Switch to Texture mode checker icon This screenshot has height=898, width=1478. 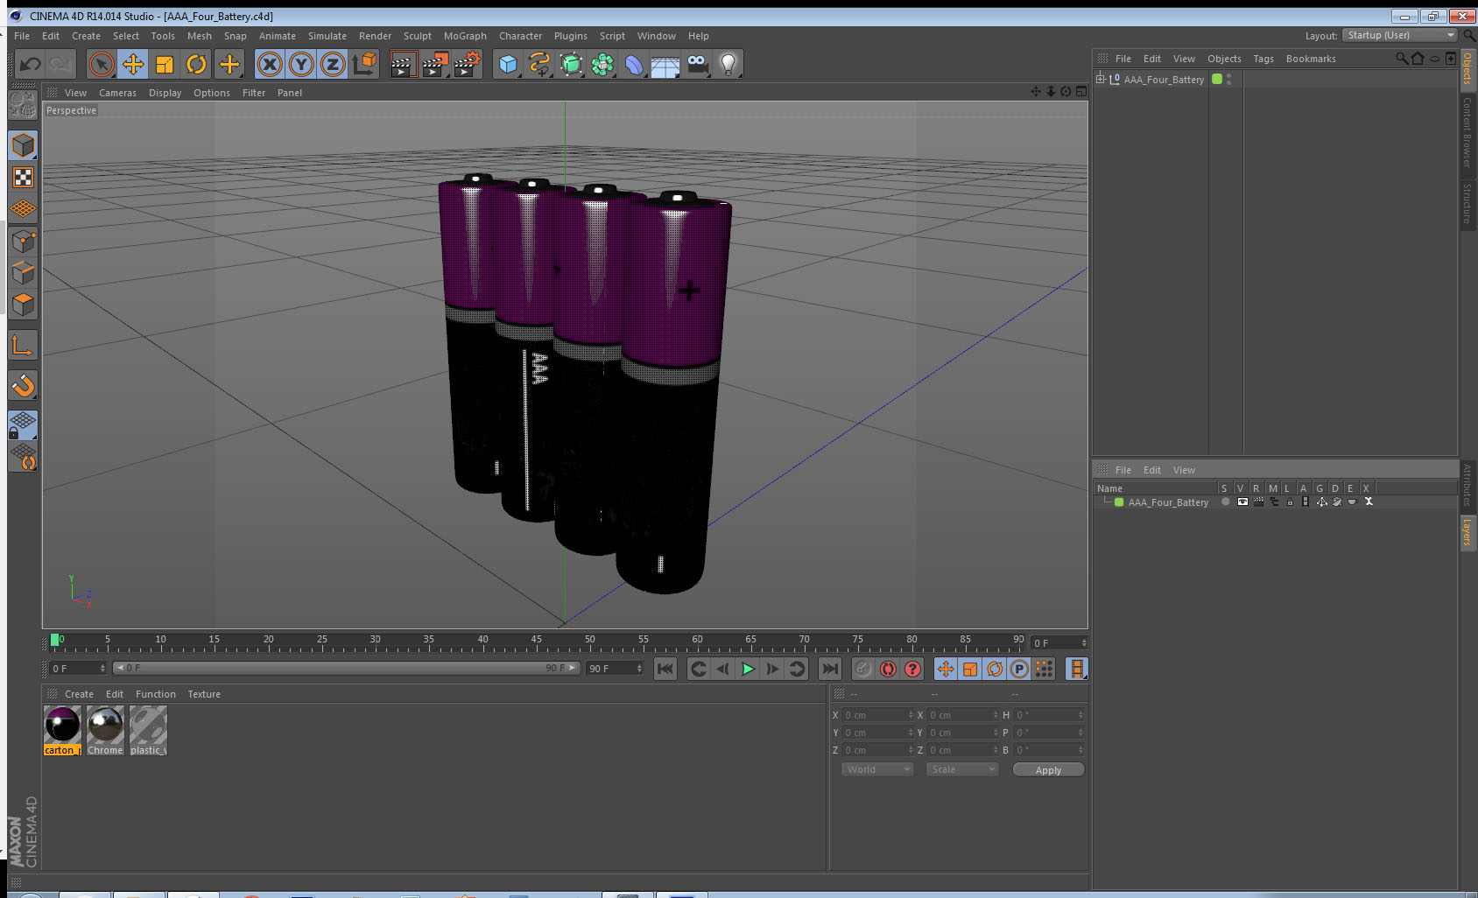(23, 178)
